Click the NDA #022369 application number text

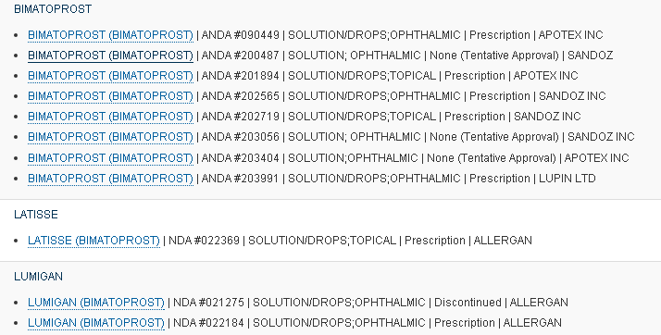(204, 241)
